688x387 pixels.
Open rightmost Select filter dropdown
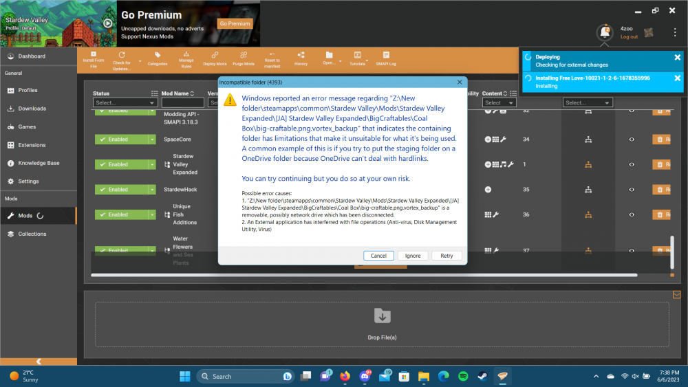click(588, 102)
